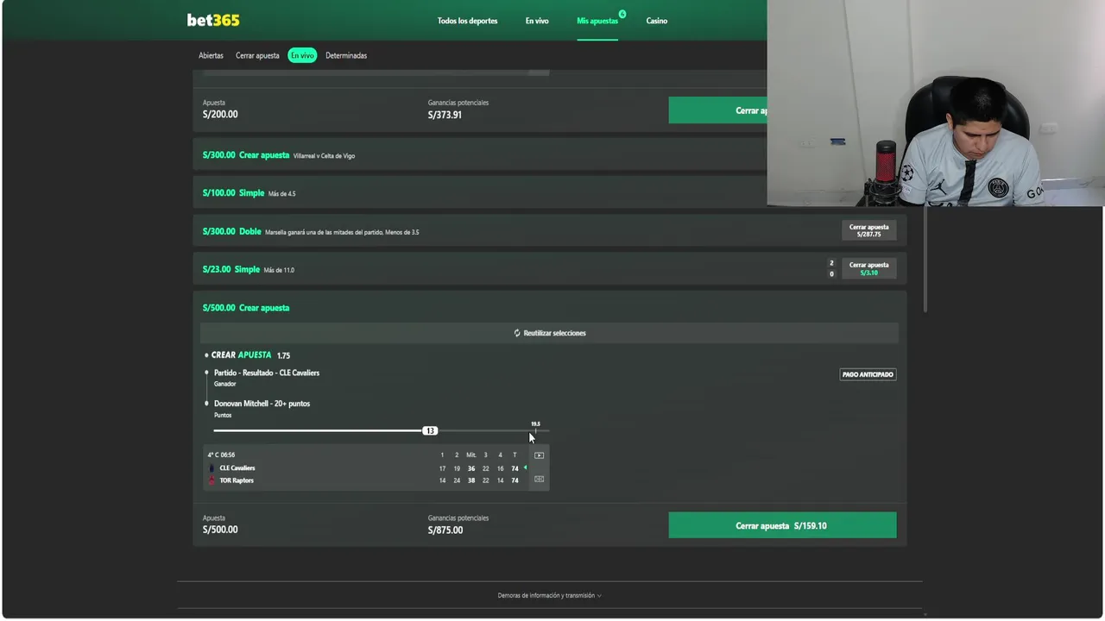Click the Mis apuestas notification count badge
The image size is (1105, 621).
622,14
